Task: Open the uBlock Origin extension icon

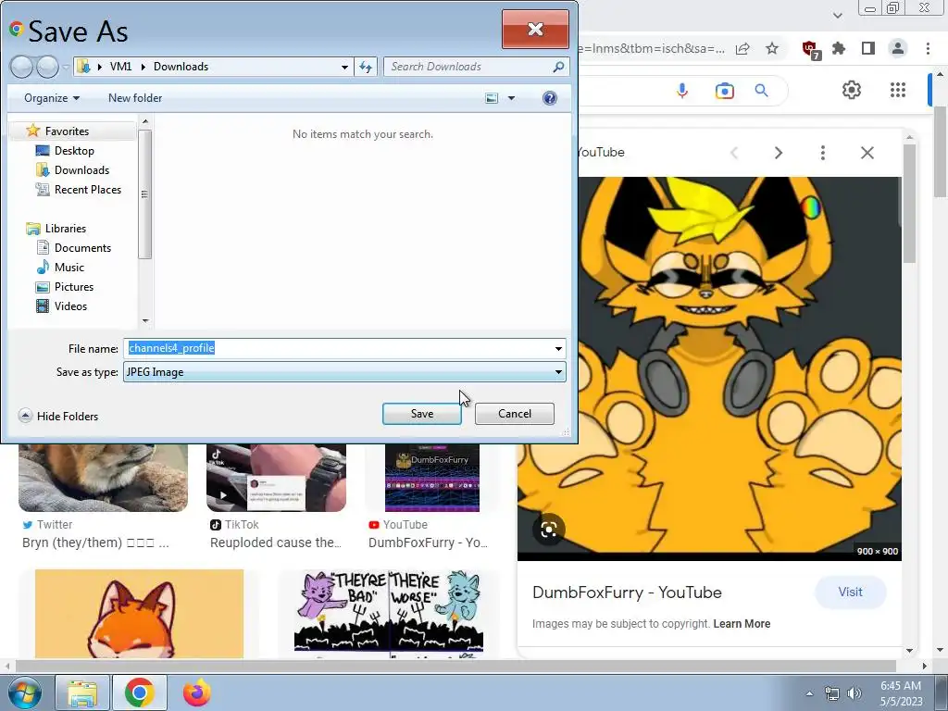Action: pos(810,49)
